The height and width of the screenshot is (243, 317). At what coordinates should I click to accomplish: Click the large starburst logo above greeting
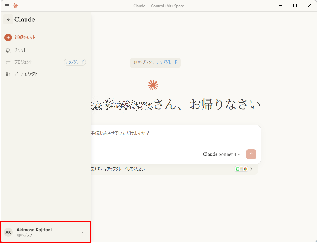(153, 85)
